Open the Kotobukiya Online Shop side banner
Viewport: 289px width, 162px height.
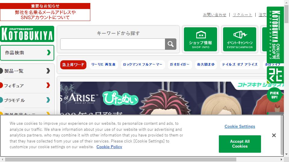click(x=275, y=35)
